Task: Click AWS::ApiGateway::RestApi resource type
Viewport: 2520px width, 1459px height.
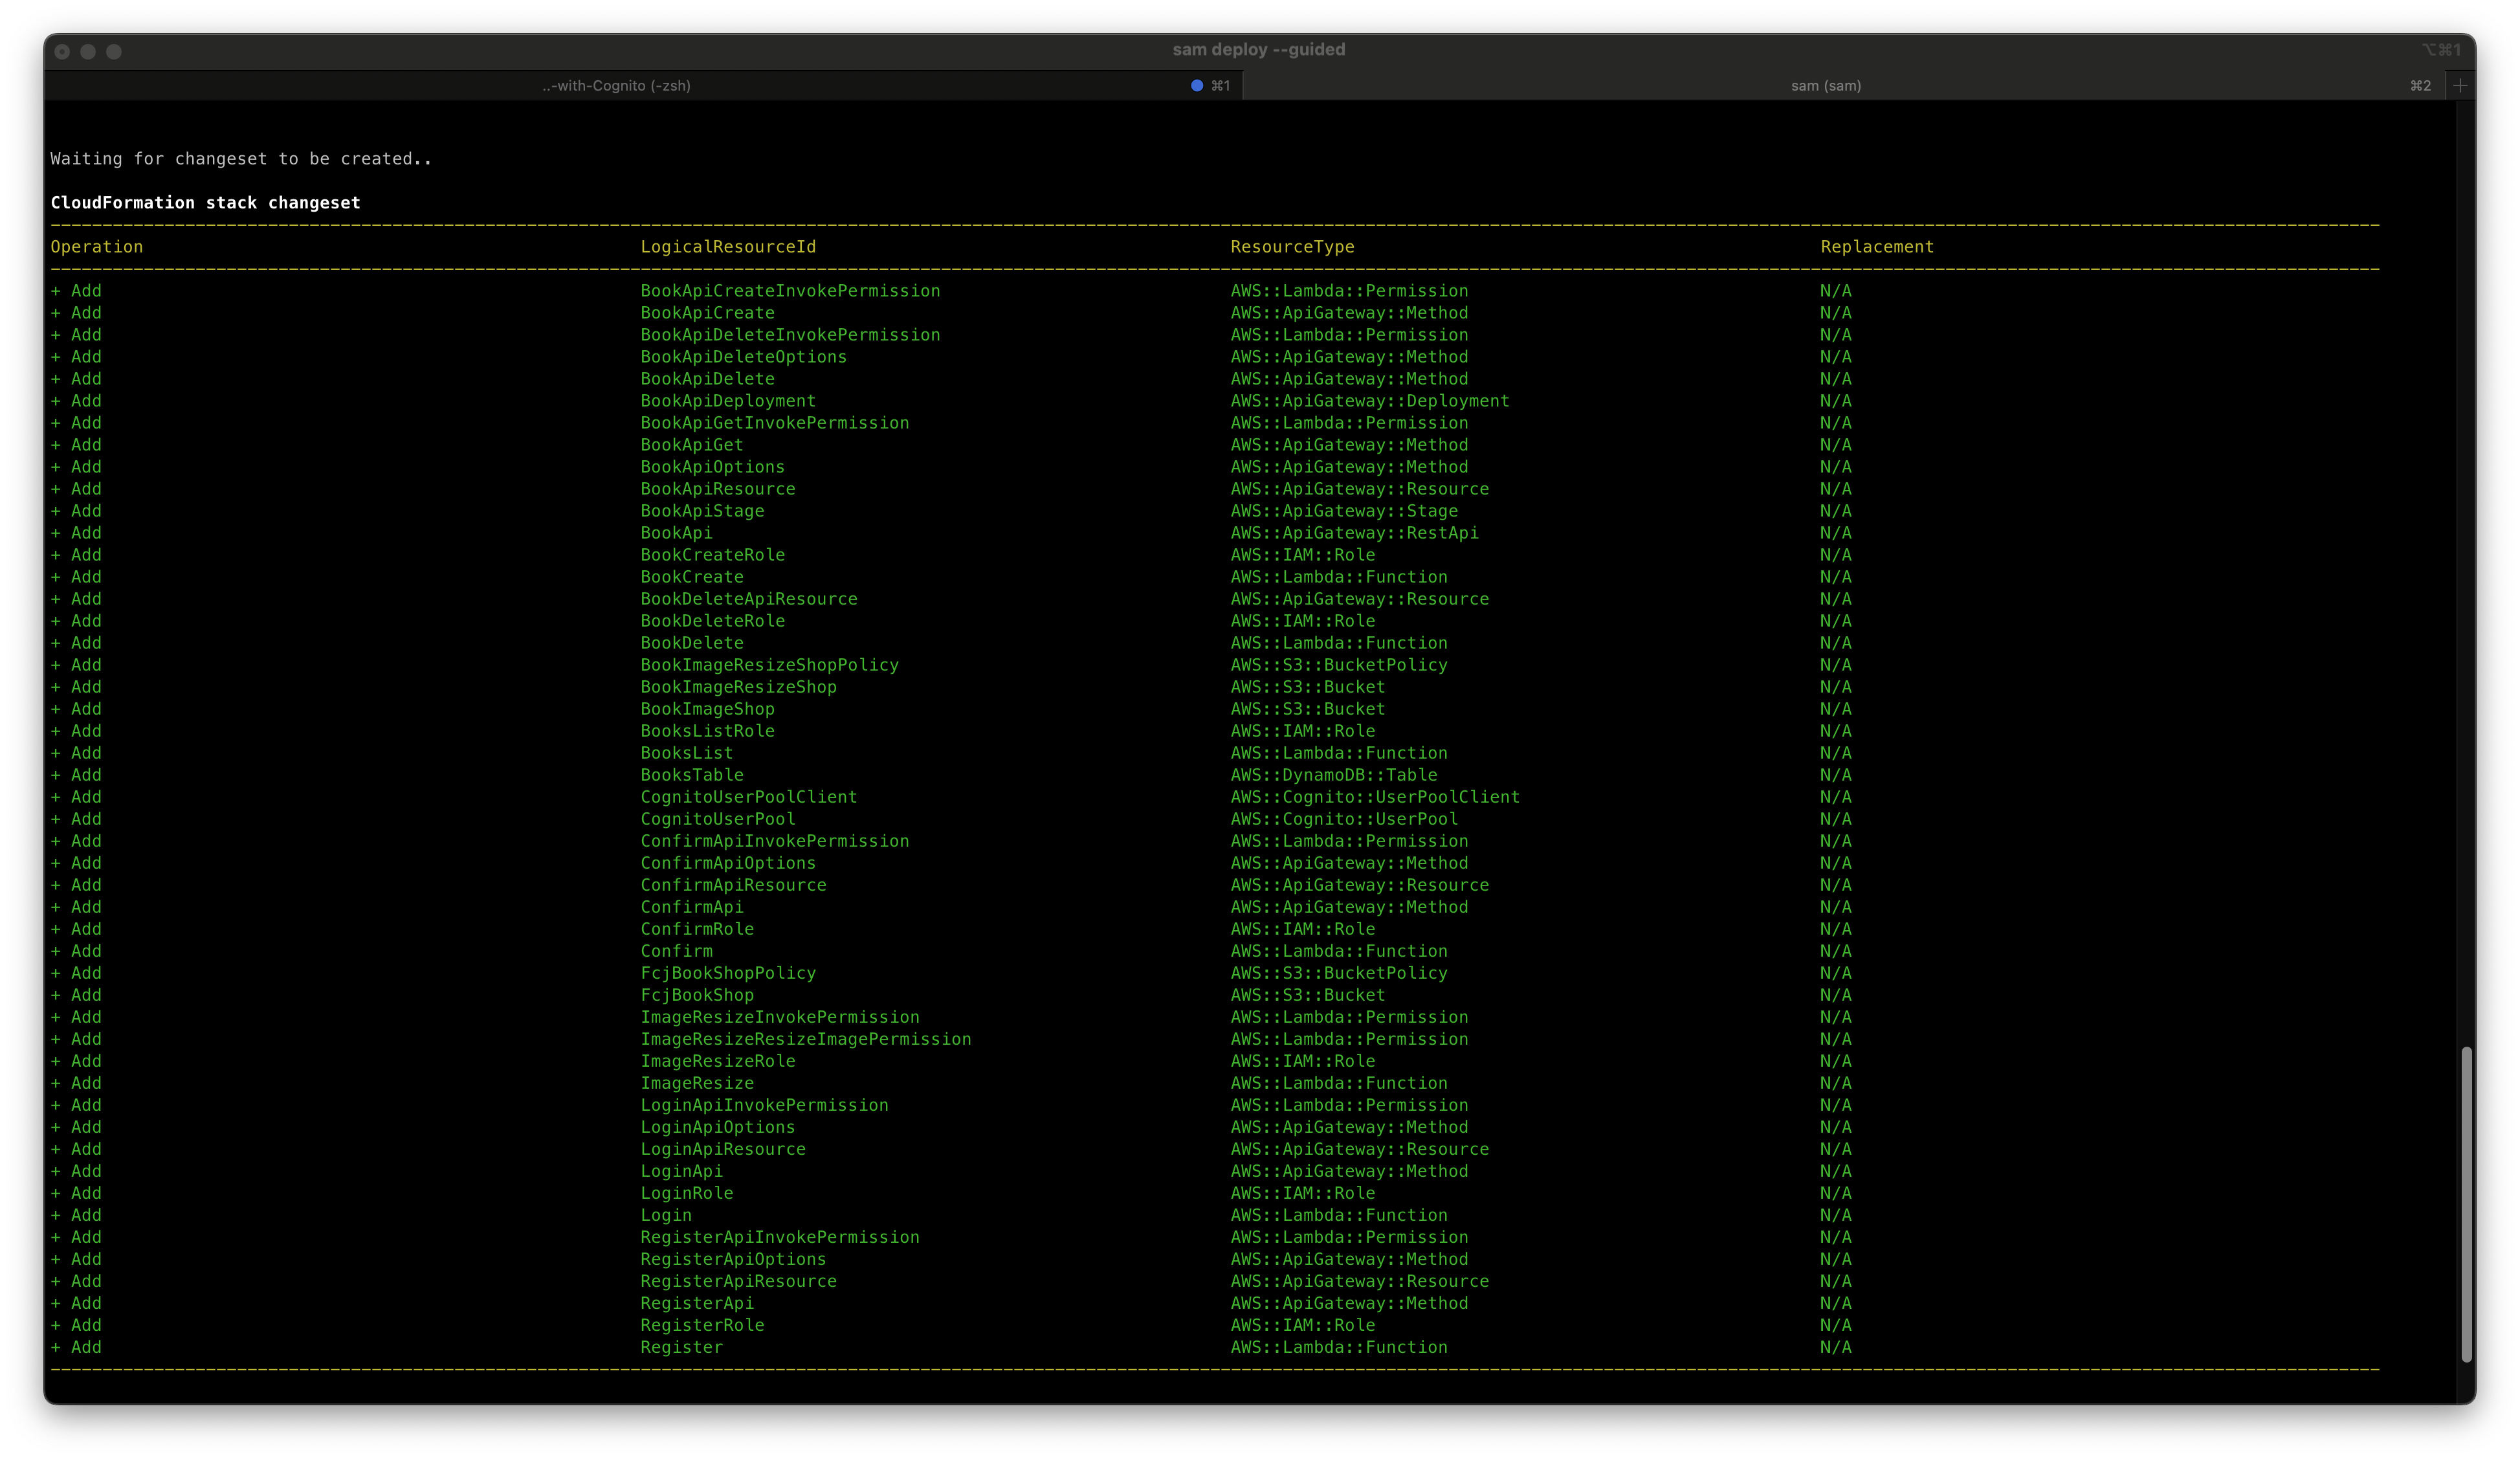Action: (x=1354, y=533)
